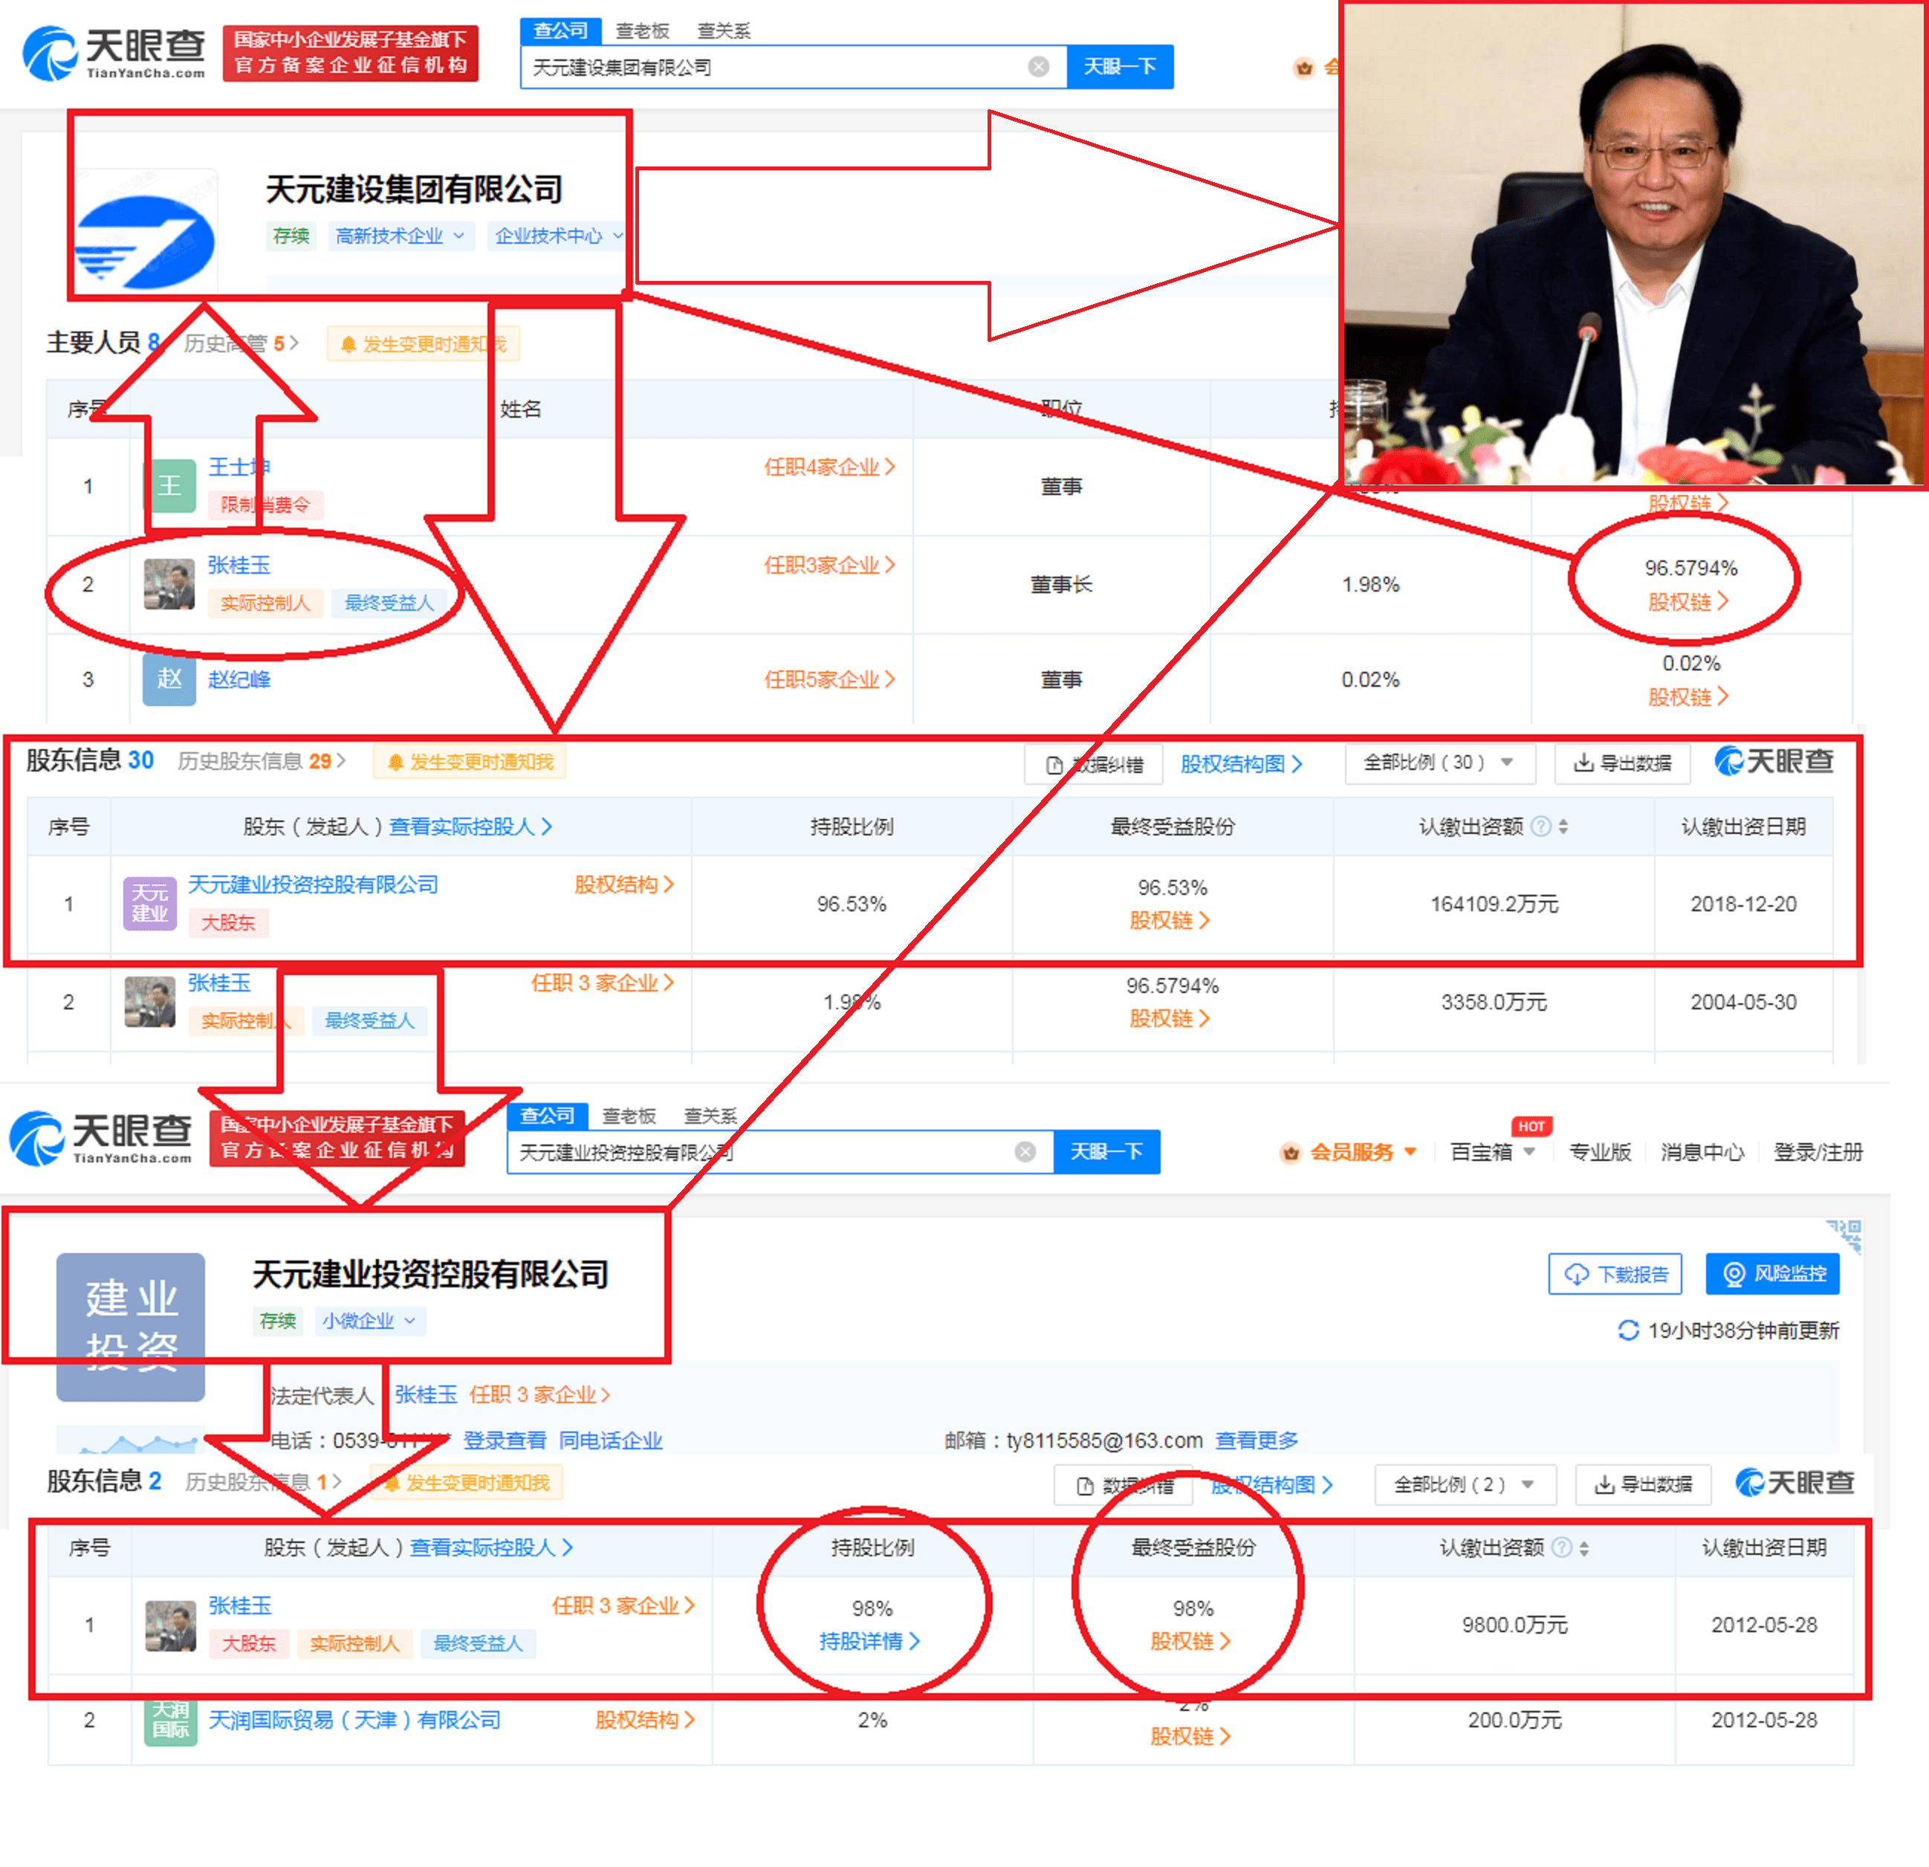Clear the top search box with the X icon

coord(1038,66)
